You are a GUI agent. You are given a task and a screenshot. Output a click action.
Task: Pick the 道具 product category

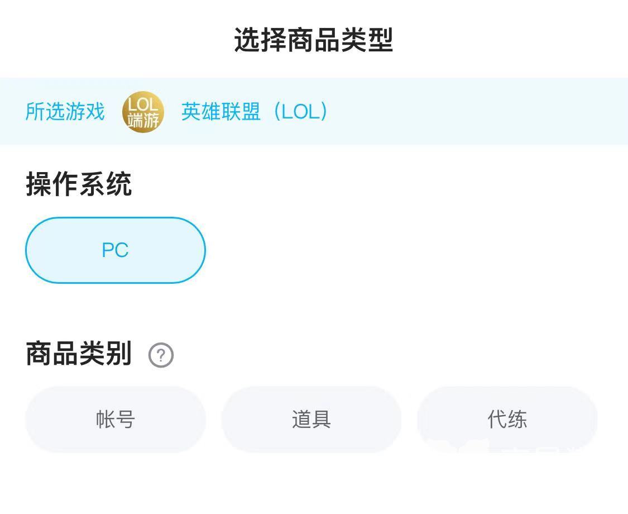(x=311, y=419)
